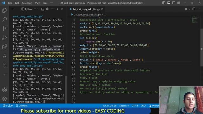Click the webcam video overlay
Viewport: 203px width, 114px height.
[181, 100]
